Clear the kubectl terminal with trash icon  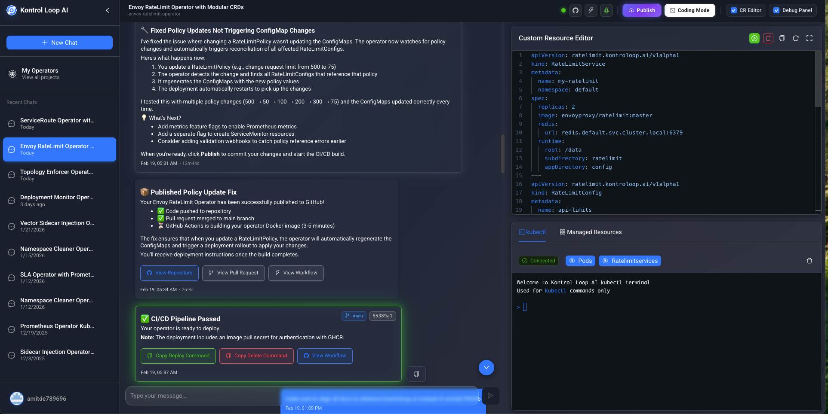810,261
